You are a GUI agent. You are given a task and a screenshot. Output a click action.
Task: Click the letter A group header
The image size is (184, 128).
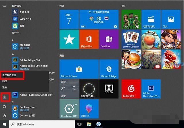(x=13, y=54)
